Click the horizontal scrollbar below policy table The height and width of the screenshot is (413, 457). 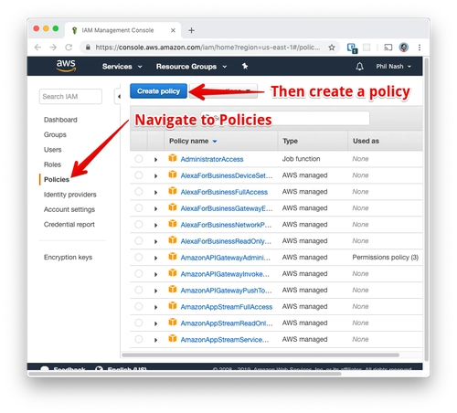click(x=260, y=355)
